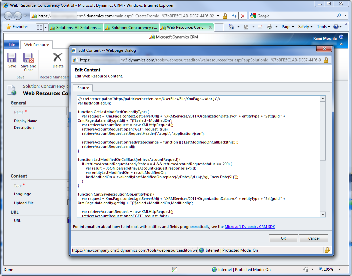Open the zoom level dropdown arrow
Viewport: 352px width, 276px height.
click(340, 269)
